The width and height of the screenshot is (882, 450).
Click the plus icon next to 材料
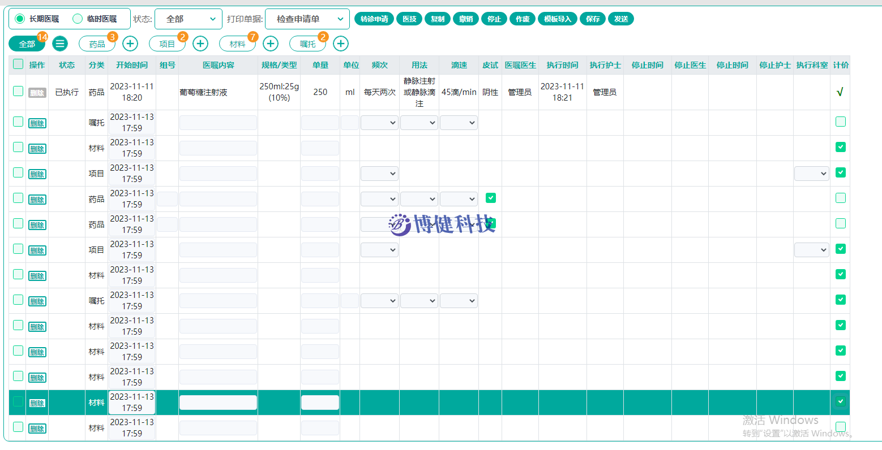pyautogui.click(x=271, y=44)
